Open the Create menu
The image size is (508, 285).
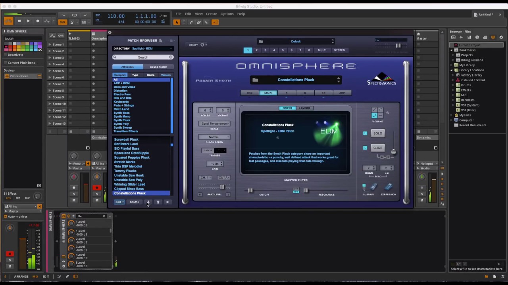[x=212, y=14]
